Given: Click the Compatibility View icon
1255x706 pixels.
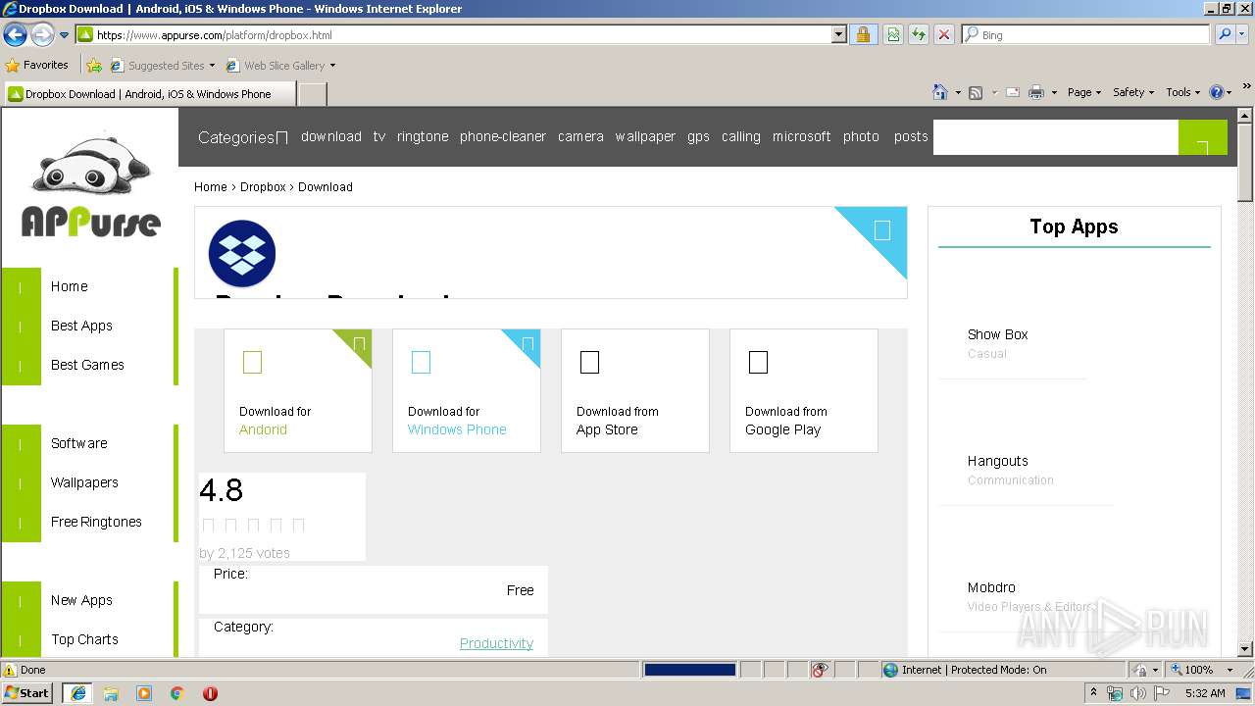Looking at the screenshot, I should pos(893,34).
